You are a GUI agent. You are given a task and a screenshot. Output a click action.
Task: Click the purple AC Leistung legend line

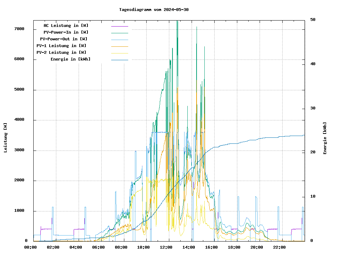119,26
